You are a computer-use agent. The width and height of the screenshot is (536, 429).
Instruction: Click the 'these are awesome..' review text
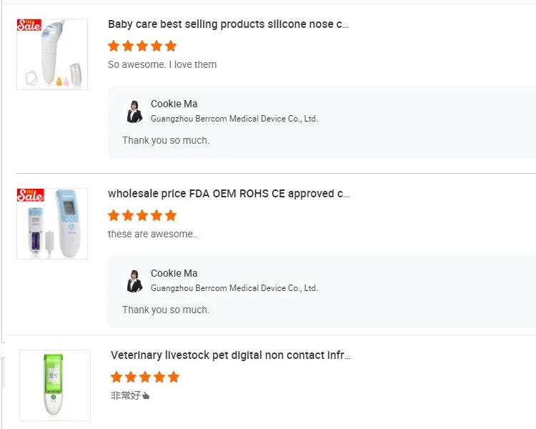(153, 234)
